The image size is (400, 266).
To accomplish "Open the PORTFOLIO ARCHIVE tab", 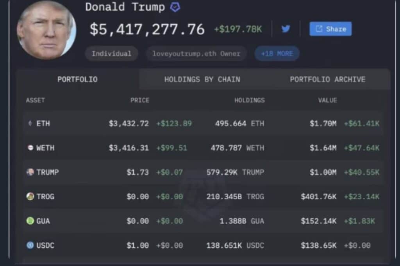I will pyautogui.click(x=328, y=79).
